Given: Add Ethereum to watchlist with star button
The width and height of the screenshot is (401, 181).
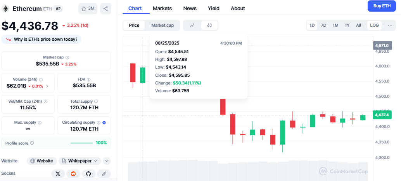Looking at the screenshot, I should tap(88, 9).
